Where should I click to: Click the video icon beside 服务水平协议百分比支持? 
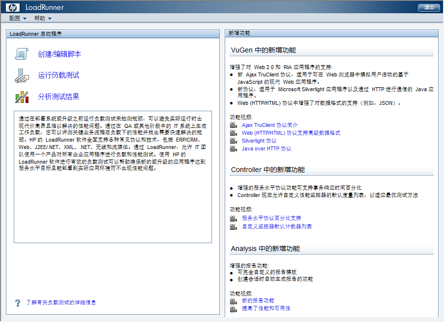pyautogui.click(x=234, y=219)
